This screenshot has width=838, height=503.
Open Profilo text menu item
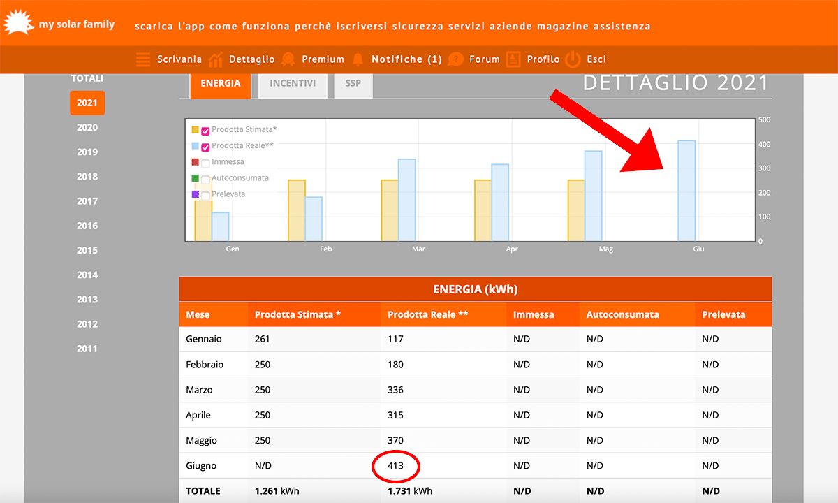click(x=543, y=59)
